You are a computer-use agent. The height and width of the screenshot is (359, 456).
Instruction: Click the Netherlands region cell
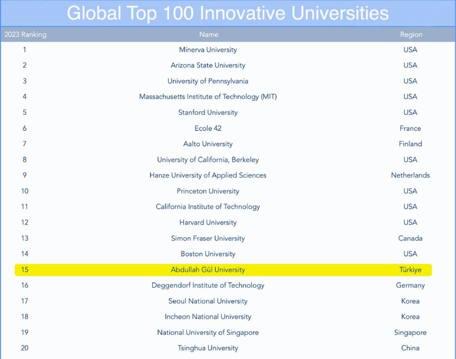click(410, 175)
